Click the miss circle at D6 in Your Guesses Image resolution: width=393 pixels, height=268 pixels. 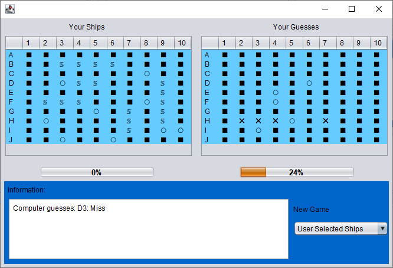309,83
